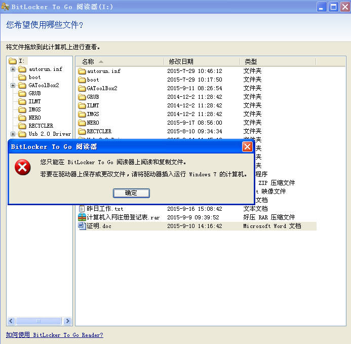Screen dimensions: 351x344
Task: Sort by the 类型 column header
Action: point(278,61)
